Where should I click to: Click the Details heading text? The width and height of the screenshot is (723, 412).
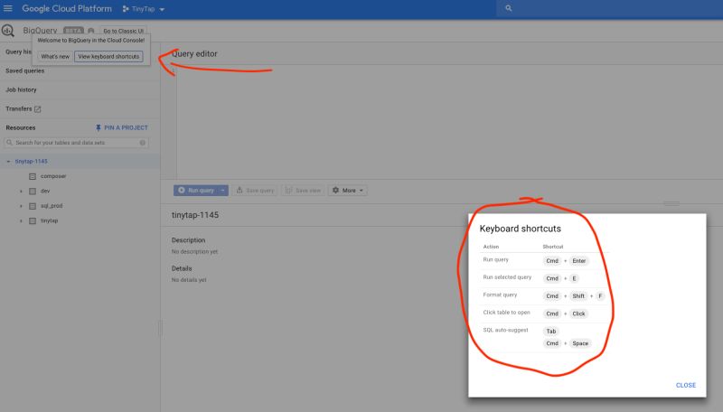point(182,268)
